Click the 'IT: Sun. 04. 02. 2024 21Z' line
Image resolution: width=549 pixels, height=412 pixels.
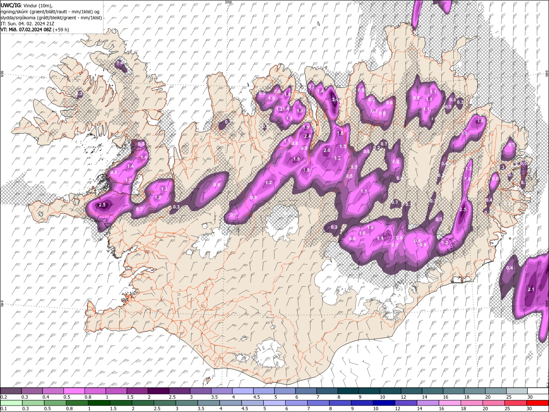(27, 24)
